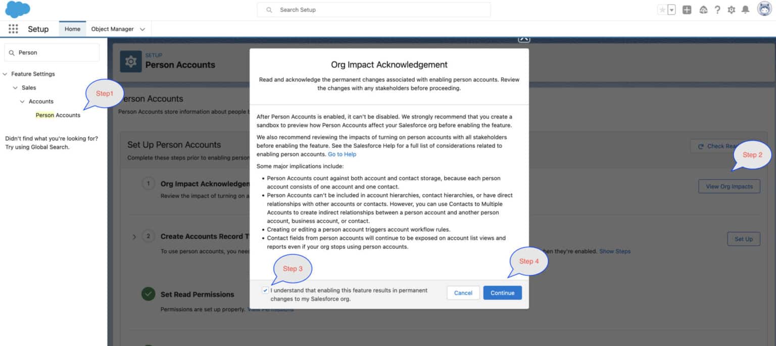This screenshot has height=346, width=776.
Task: Open the Go to Help link
Action: pyautogui.click(x=342, y=155)
